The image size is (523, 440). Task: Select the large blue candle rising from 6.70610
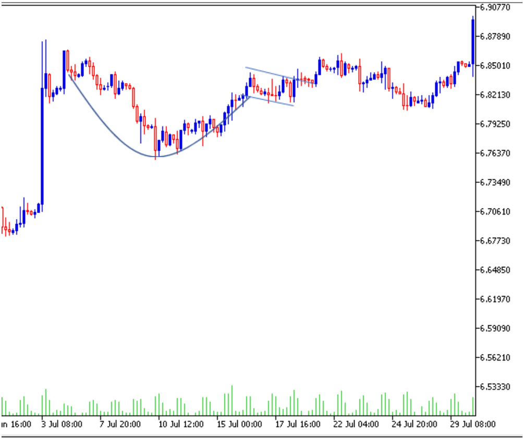(x=42, y=146)
